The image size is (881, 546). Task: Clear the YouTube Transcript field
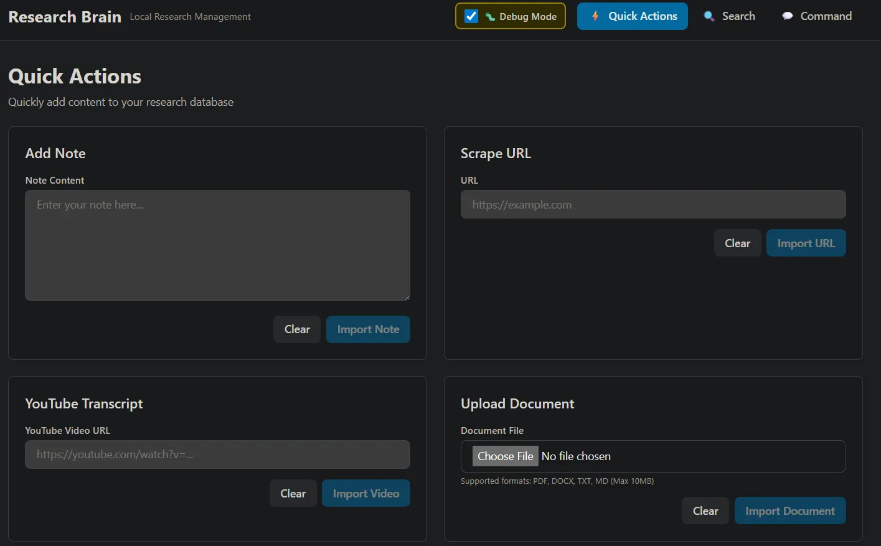tap(293, 493)
